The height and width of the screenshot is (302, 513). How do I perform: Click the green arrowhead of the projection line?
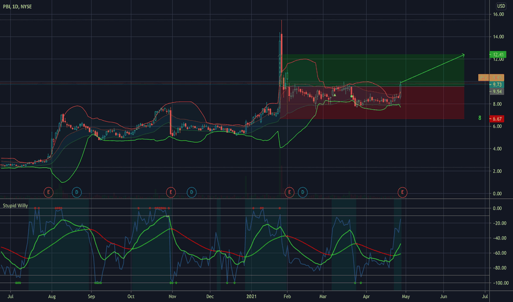point(462,55)
